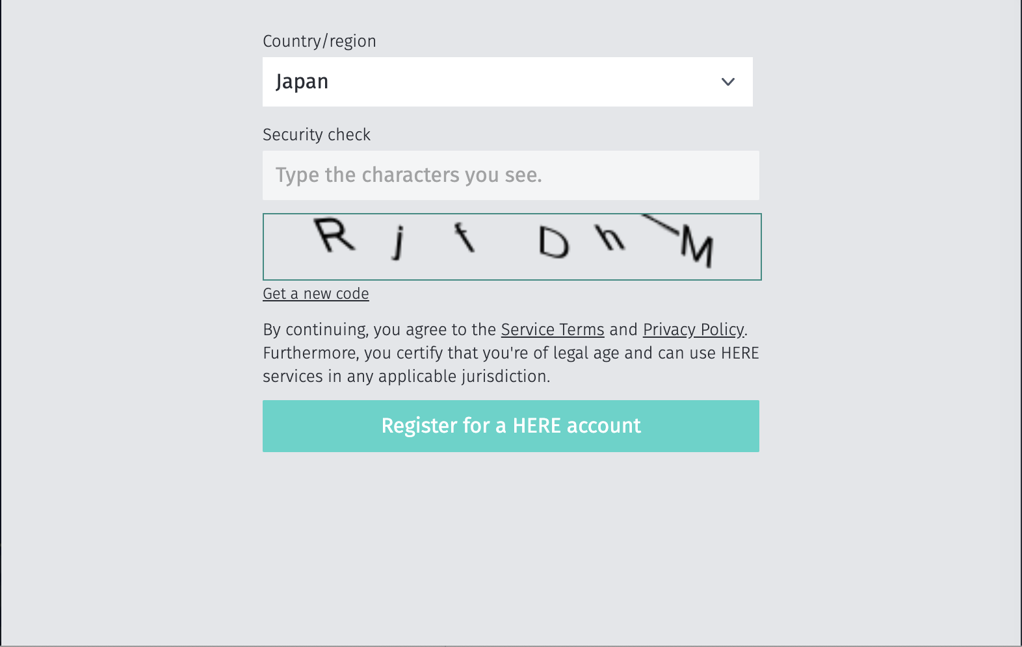Open the Service Terms link
The height and width of the screenshot is (647, 1022).
[553, 329]
